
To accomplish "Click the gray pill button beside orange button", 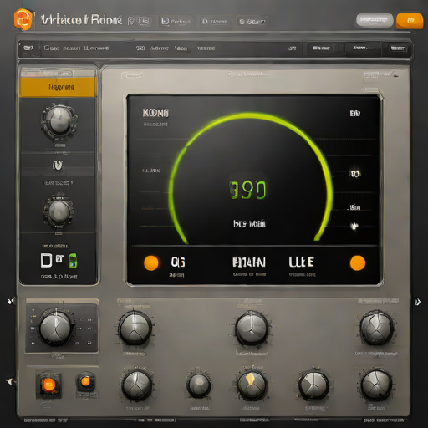I will (374, 20).
